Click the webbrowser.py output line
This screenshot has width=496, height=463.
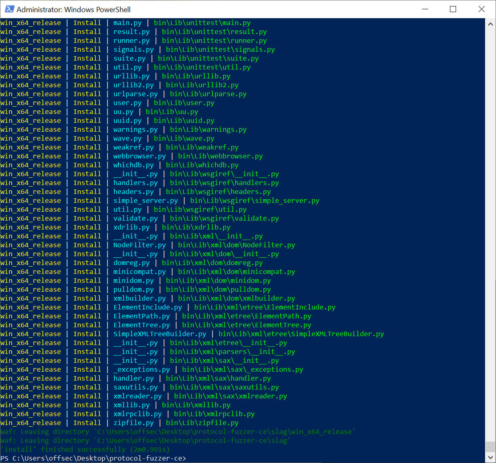pyautogui.click(x=139, y=156)
